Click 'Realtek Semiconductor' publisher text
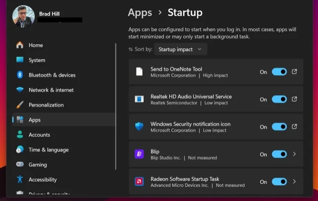Viewport: 318px width, 201px height. pos(174,103)
